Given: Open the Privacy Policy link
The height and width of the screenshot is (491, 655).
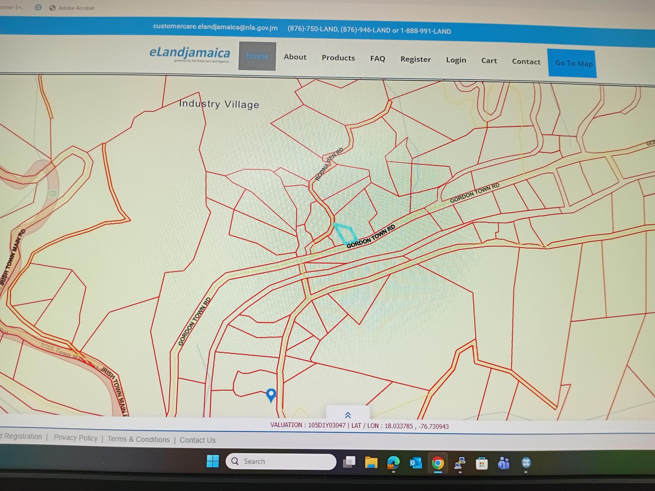Looking at the screenshot, I should [x=76, y=438].
